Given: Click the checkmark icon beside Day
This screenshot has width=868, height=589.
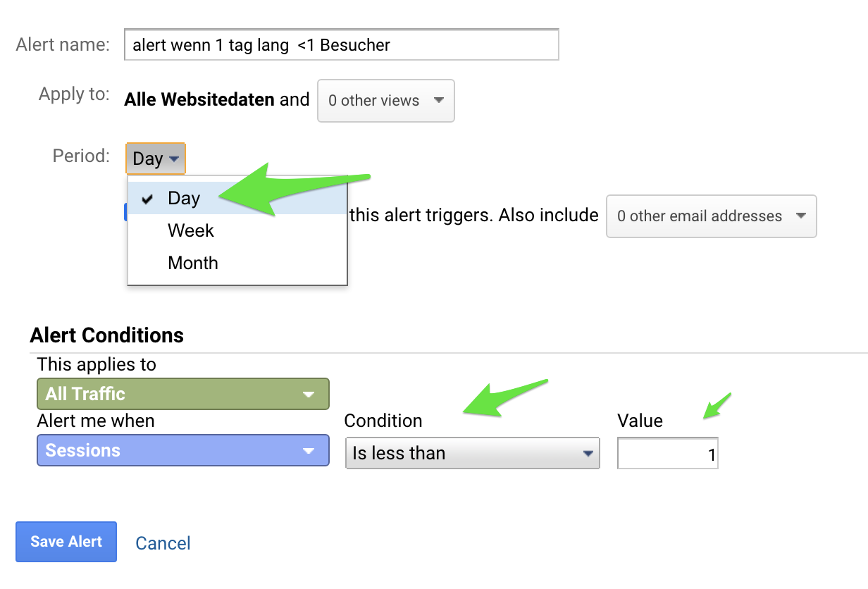Looking at the screenshot, I should tap(147, 199).
